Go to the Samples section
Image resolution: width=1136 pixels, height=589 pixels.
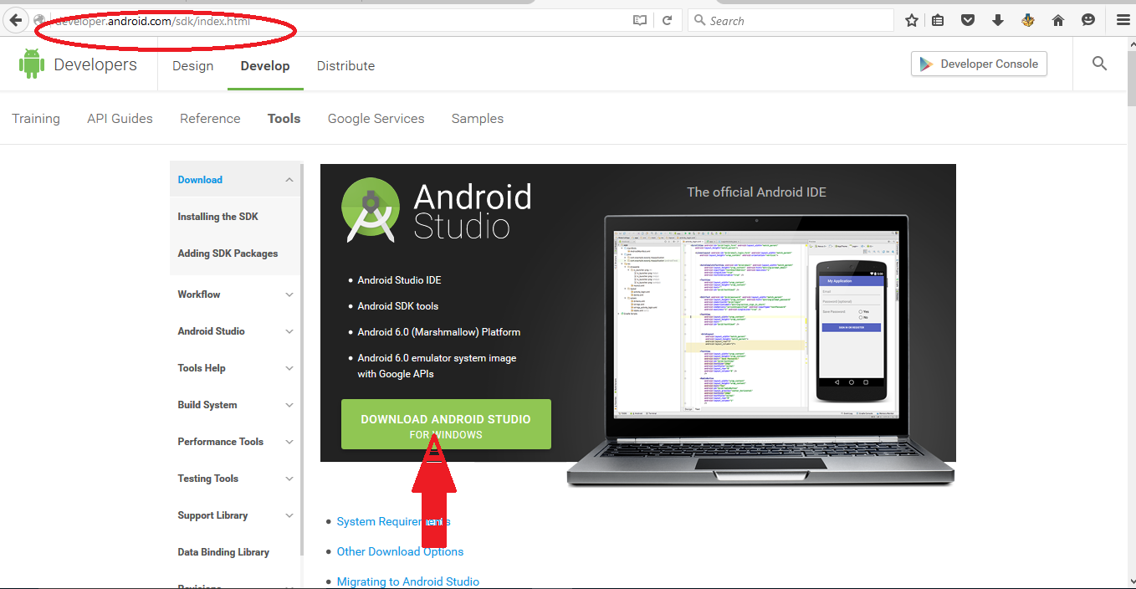pos(478,119)
